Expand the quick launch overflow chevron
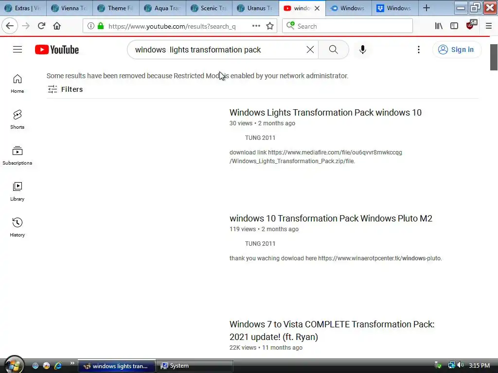Image resolution: width=498 pixels, height=373 pixels. [x=72, y=363]
